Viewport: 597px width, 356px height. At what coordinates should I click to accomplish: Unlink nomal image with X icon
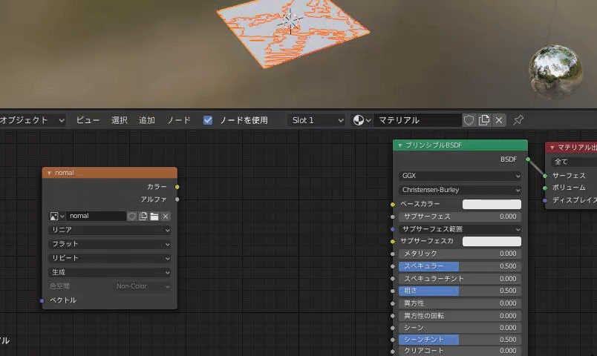pos(166,217)
